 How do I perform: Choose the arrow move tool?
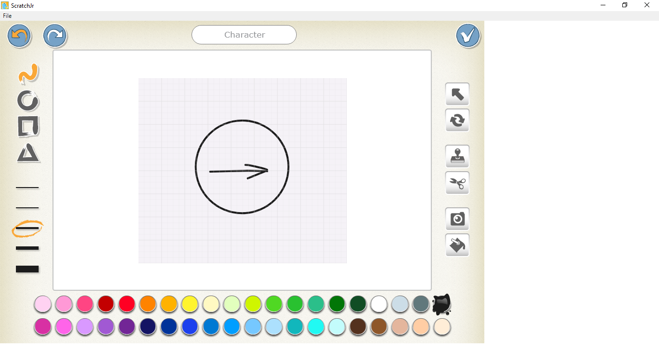pos(457,94)
